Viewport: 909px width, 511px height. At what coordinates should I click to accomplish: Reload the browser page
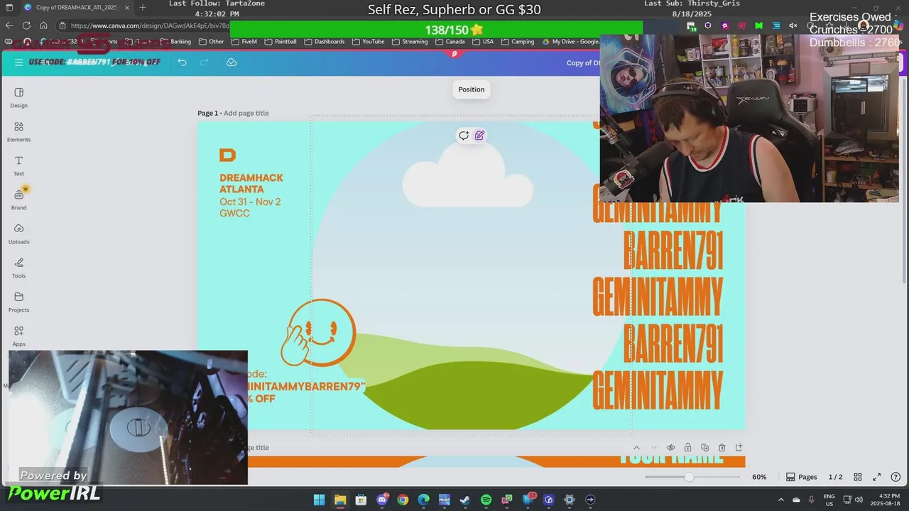pos(26,26)
